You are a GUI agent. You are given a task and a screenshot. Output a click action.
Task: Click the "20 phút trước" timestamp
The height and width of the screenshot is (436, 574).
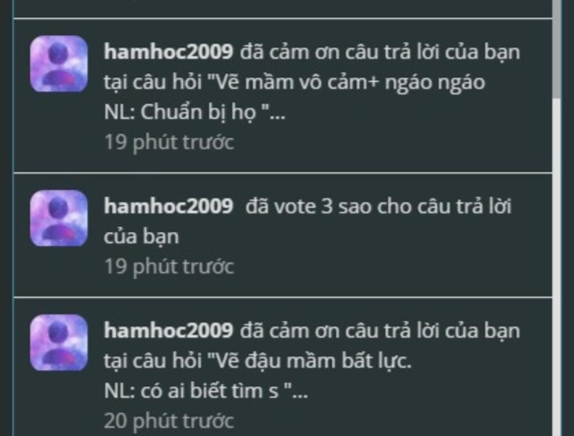pyautogui.click(x=169, y=421)
